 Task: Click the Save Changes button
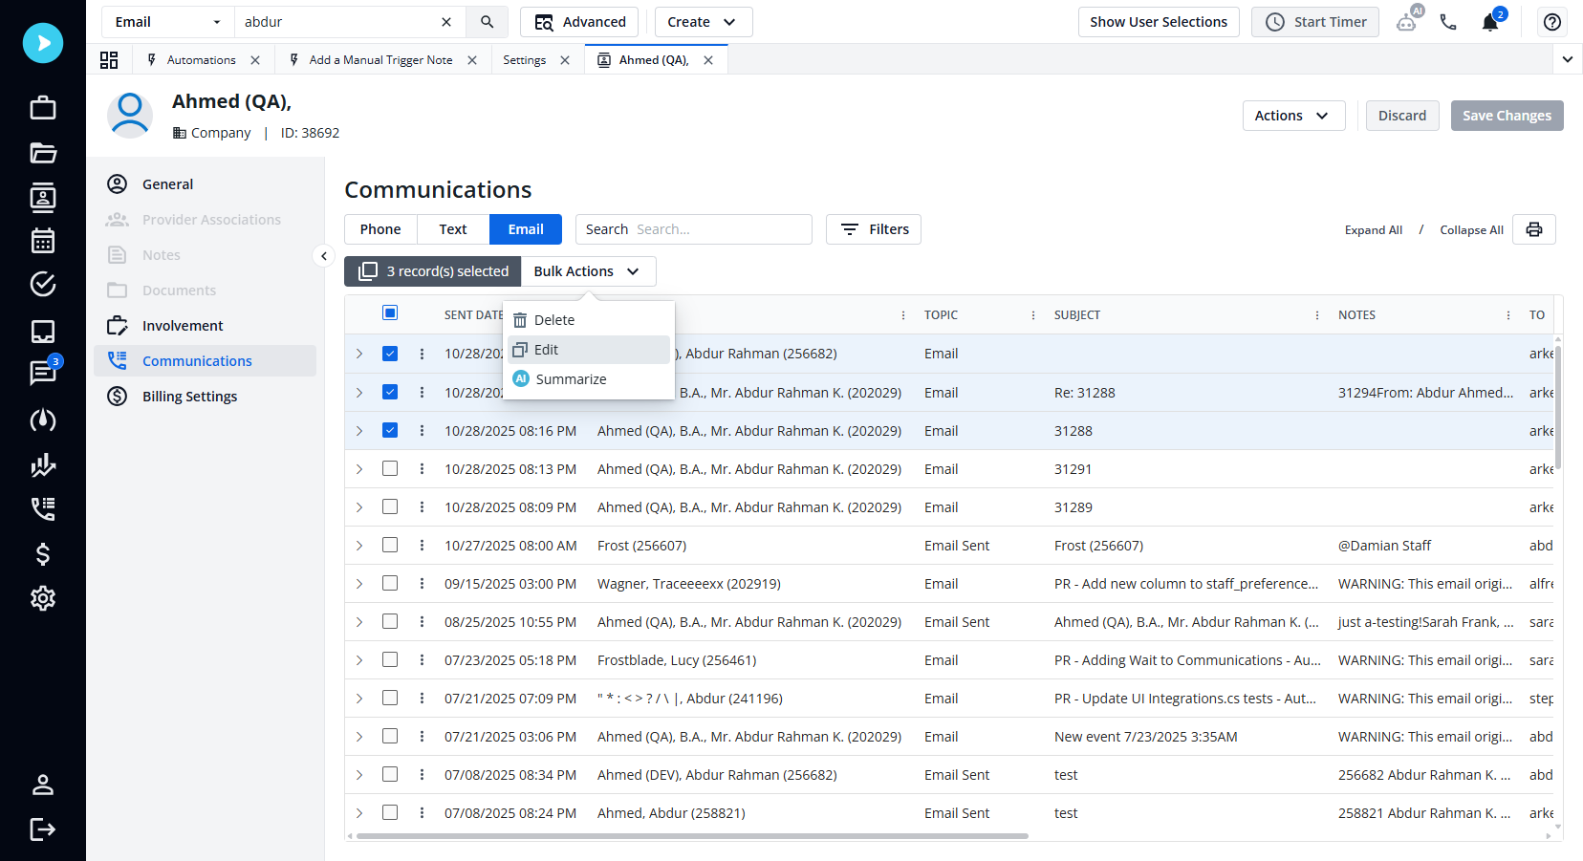[x=1507, y=115]
